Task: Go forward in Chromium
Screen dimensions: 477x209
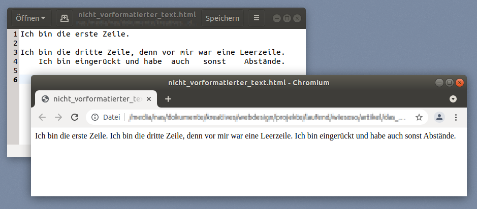Action: (x=58, y=117)
